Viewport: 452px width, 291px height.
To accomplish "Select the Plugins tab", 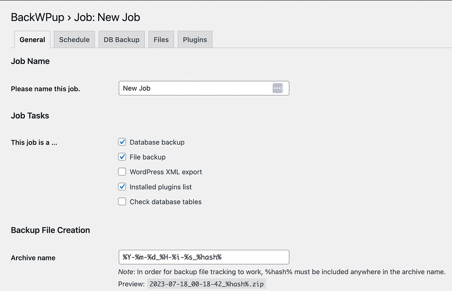I will tap(195, 40).
